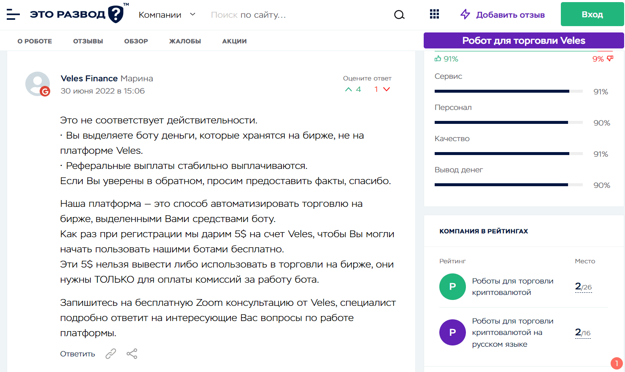625x372 pixels.
Task: Click Добавить отзыв link
Action: [510, 15]
